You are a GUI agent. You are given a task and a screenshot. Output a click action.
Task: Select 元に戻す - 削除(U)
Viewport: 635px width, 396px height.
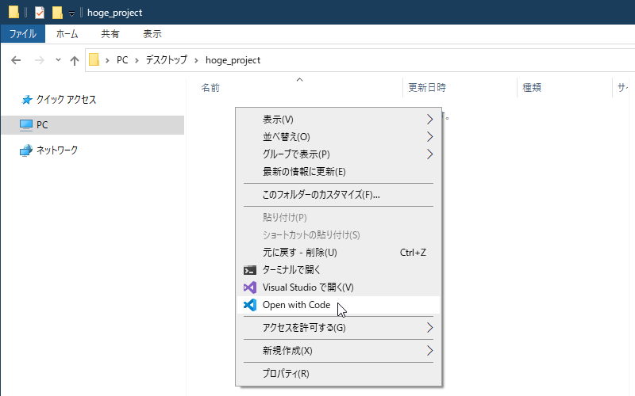point(339,253)
